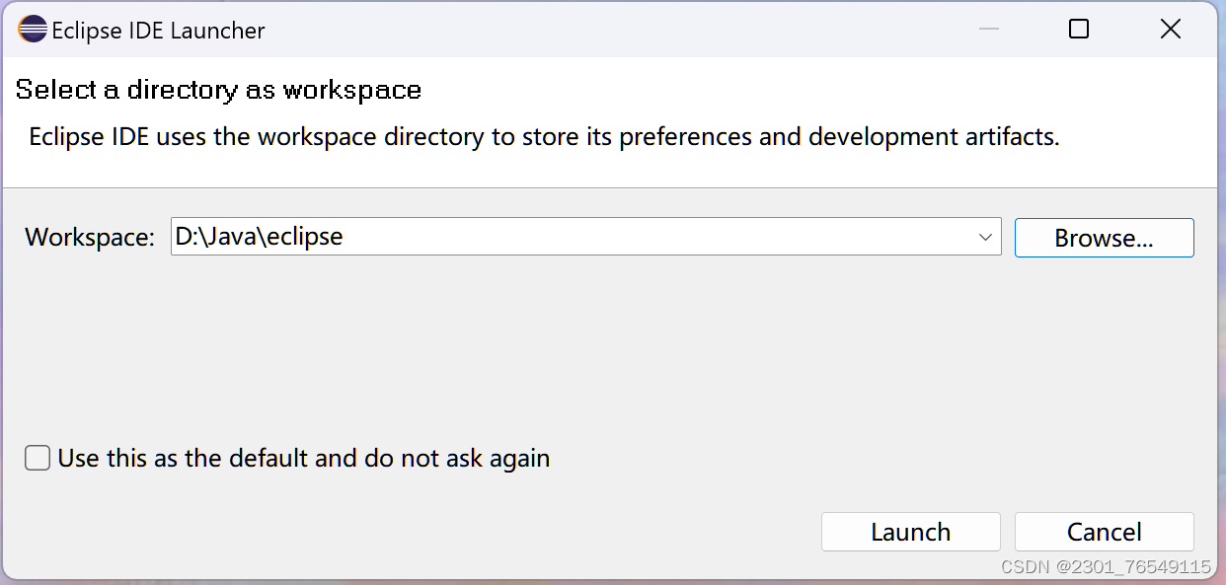Minimize the Eclipse IDE Launcher window
This screenshot has height=585, width=1226.
[988, 29]
